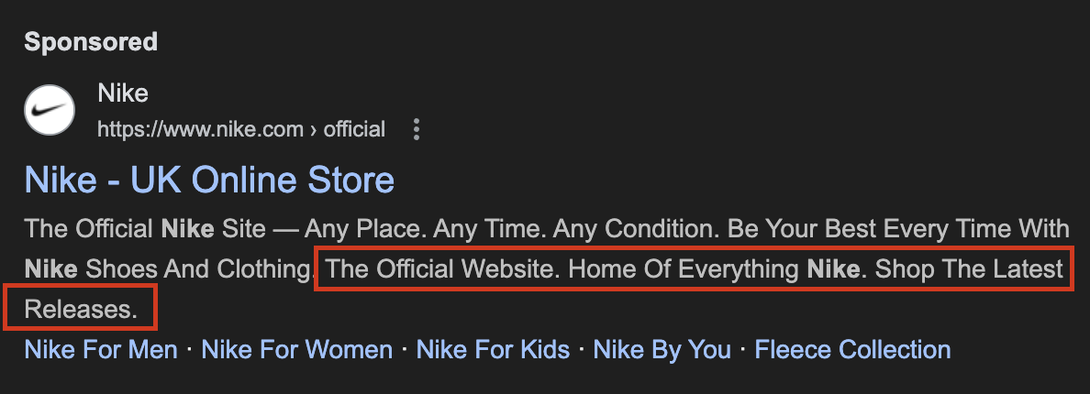
Task: Visit the Nike For Men sitelink
Action: 101,349
